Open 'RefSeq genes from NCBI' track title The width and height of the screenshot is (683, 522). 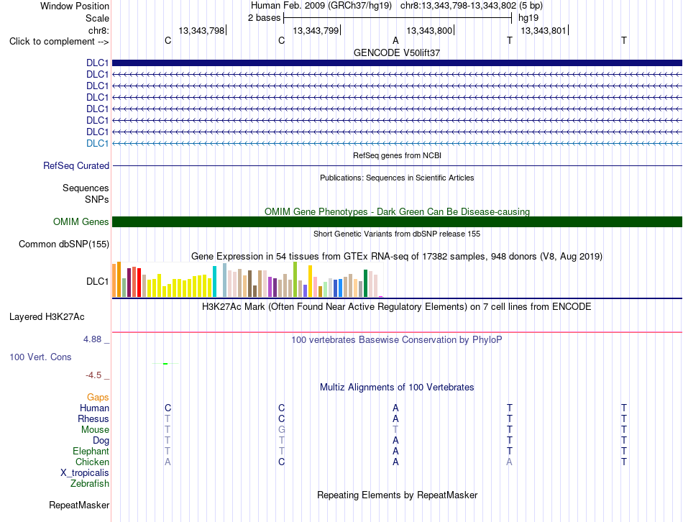[397, 155]
